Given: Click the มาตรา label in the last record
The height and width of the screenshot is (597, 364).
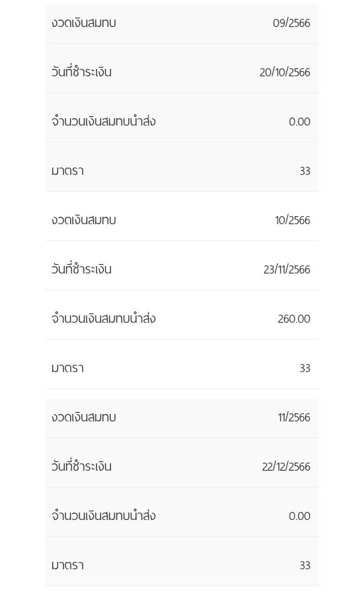Looking at the screenshot, I should 67,565.
